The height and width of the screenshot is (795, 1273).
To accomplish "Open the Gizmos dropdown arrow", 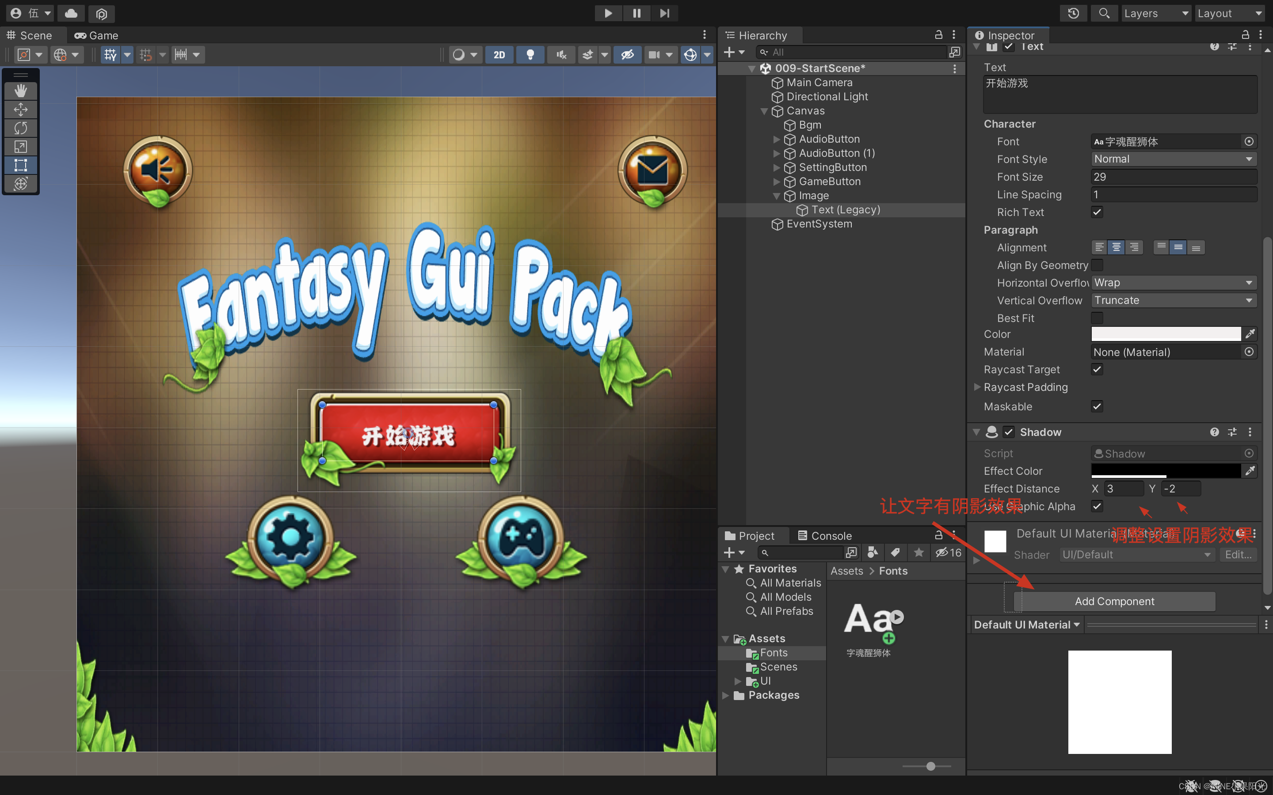I will [708, 55].
